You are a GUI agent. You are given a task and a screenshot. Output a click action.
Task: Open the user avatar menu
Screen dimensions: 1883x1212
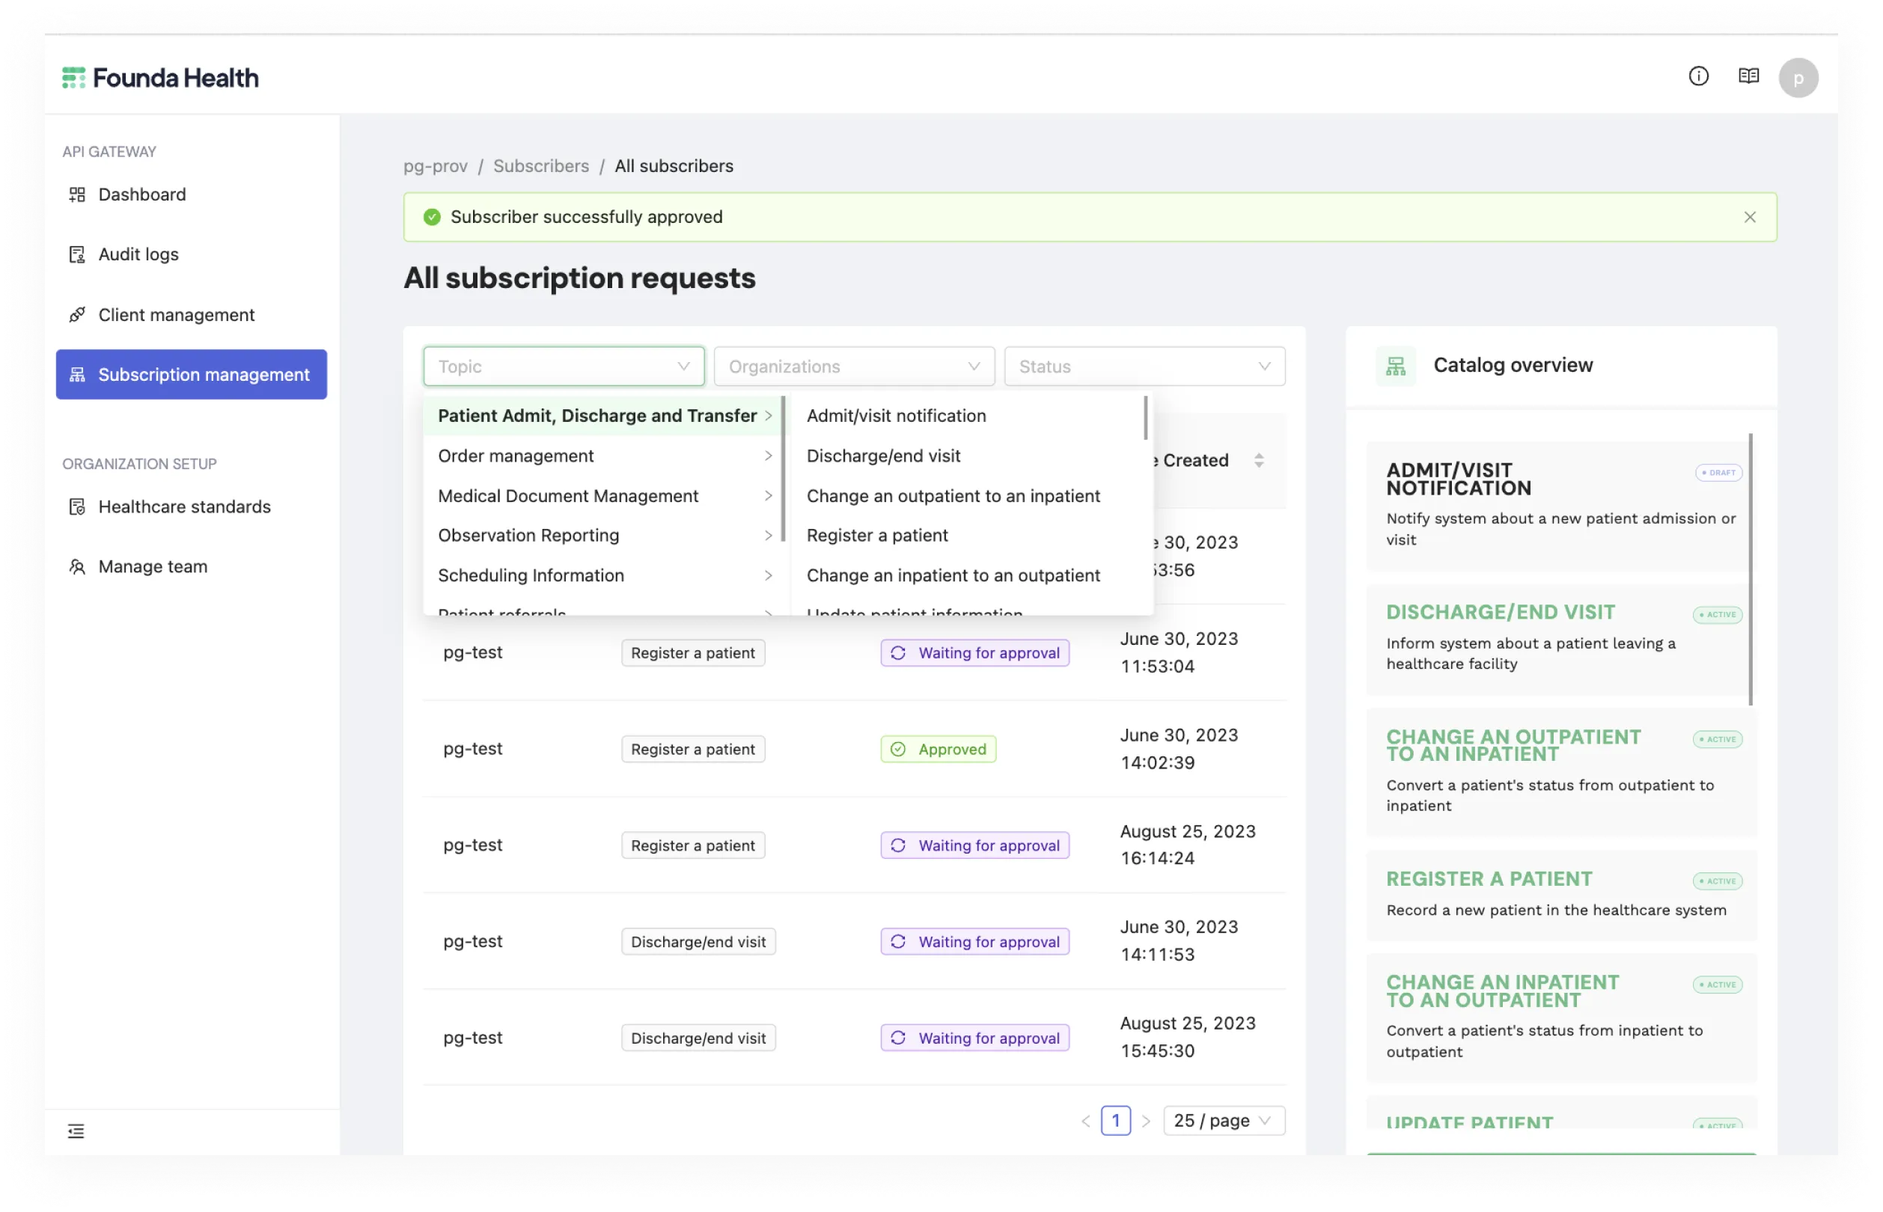coord(1798,78)
